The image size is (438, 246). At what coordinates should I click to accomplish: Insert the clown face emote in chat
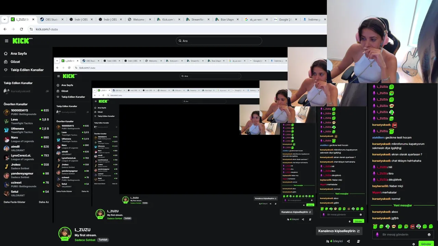tap(394, 226)
